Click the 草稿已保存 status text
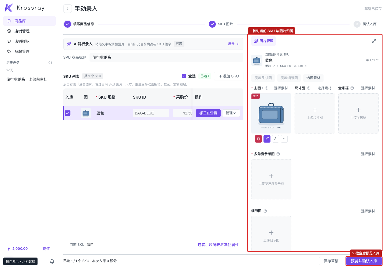This screenshot has width=386, height=268. (x=373, y=9)
